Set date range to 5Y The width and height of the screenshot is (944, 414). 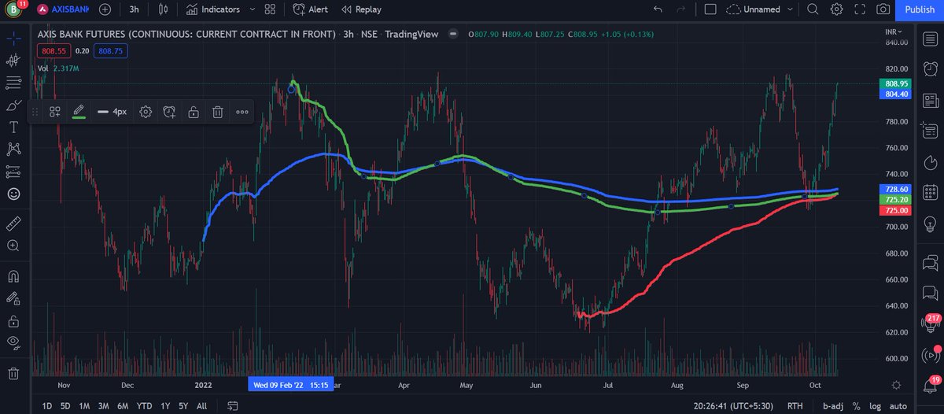point(183,406)
